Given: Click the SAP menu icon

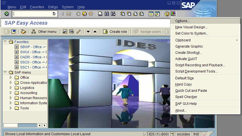Looking at the screenshot, I should [14, 31].
